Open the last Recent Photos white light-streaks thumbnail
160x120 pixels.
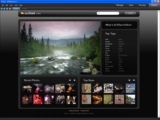[x=71, y=99]
